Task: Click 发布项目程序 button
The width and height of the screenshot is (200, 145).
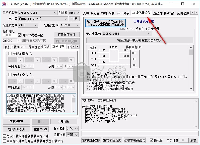Action: pos(91,140)
